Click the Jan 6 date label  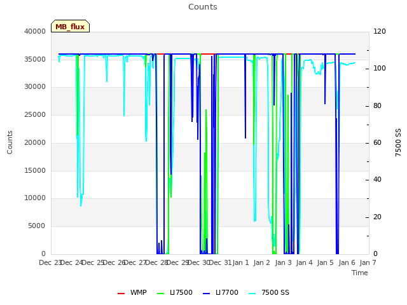tap(347, 262)
